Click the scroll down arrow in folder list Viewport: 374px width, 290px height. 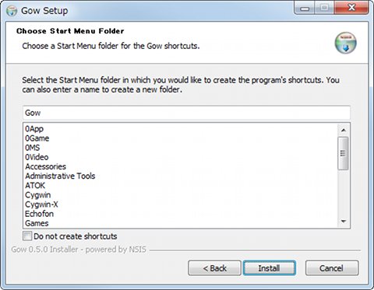tap(344, 222)
